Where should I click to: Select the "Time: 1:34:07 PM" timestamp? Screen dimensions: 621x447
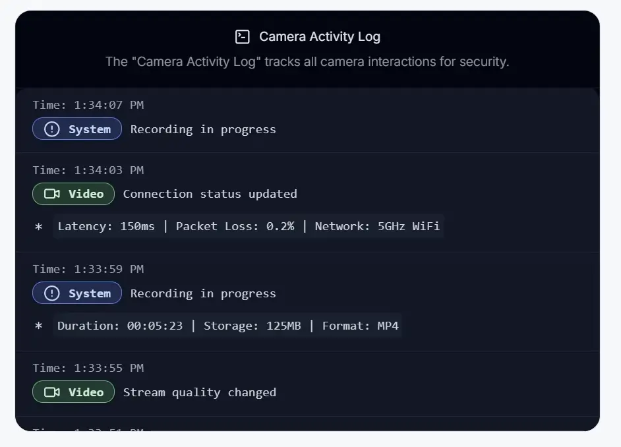pos(88,105)
